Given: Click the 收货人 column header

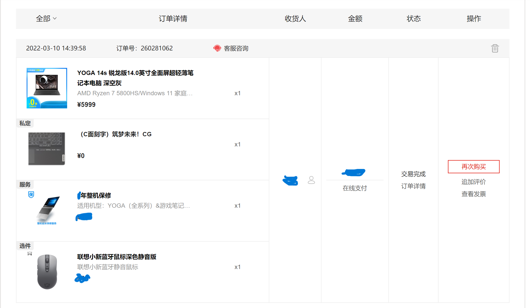Looking at the screenshot, I should pyautogui.click(x=295, y=18).
